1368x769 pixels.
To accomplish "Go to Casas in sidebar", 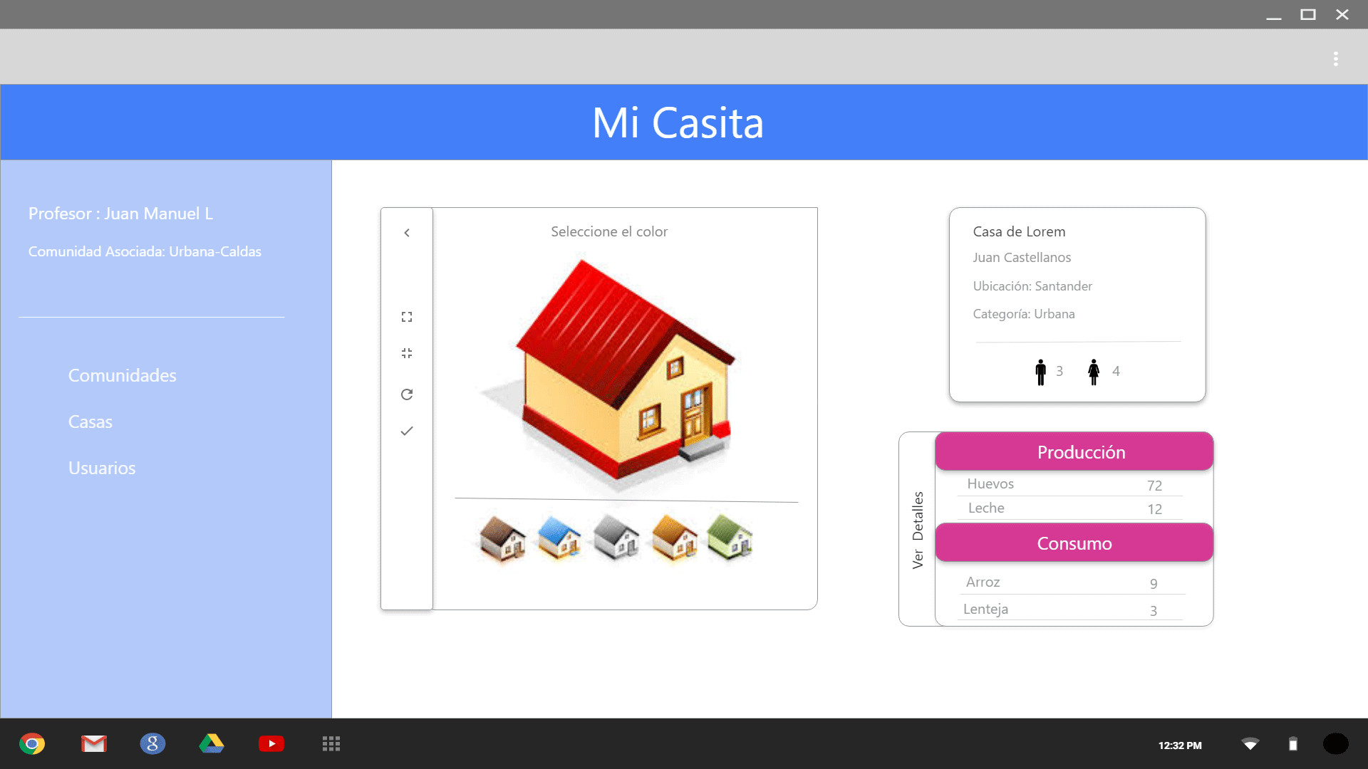I will click(x=90, y=422).
